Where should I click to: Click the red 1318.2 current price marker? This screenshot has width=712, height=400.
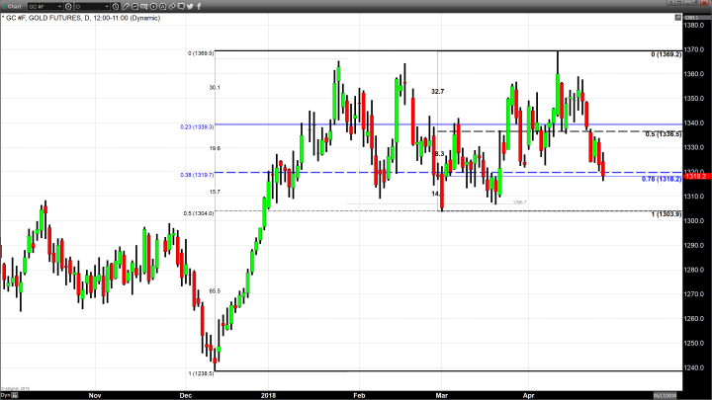(x=696, y=176)
